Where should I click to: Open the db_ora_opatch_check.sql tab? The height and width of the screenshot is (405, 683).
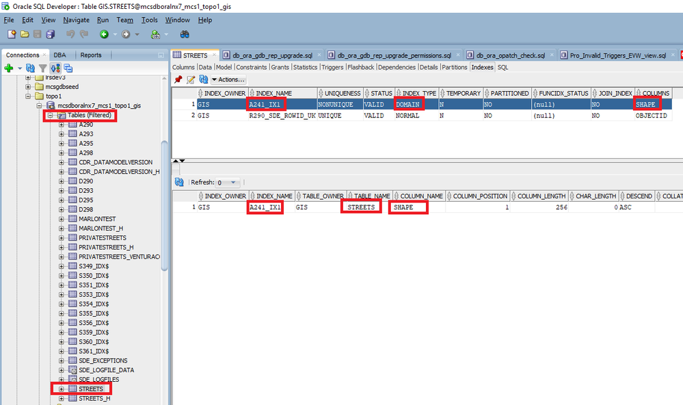[511, 55]
